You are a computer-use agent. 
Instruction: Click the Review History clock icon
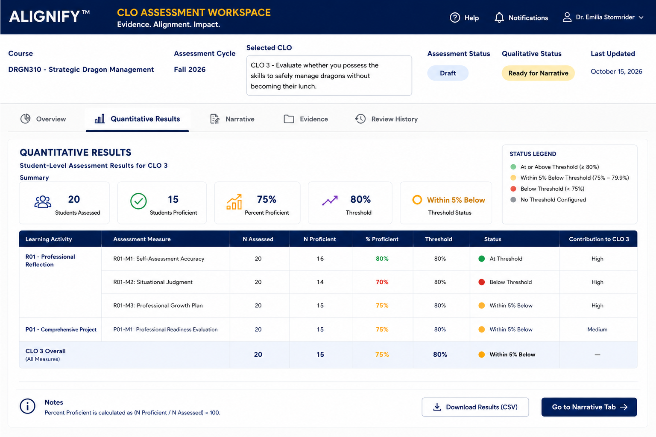pos(360,119)
